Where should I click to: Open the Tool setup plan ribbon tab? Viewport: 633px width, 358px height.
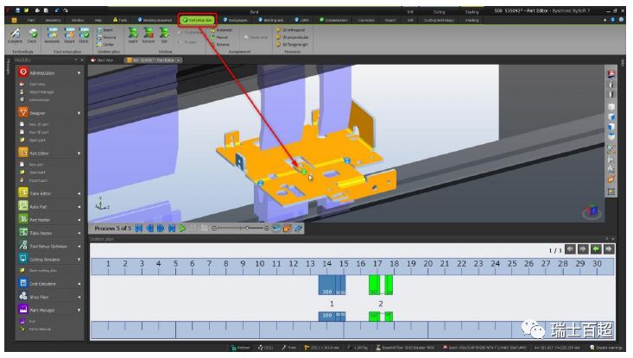(x=198, y=18)
